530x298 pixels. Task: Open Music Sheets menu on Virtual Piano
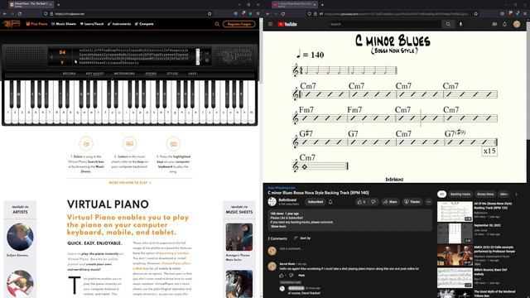click(x=64, y=24)
